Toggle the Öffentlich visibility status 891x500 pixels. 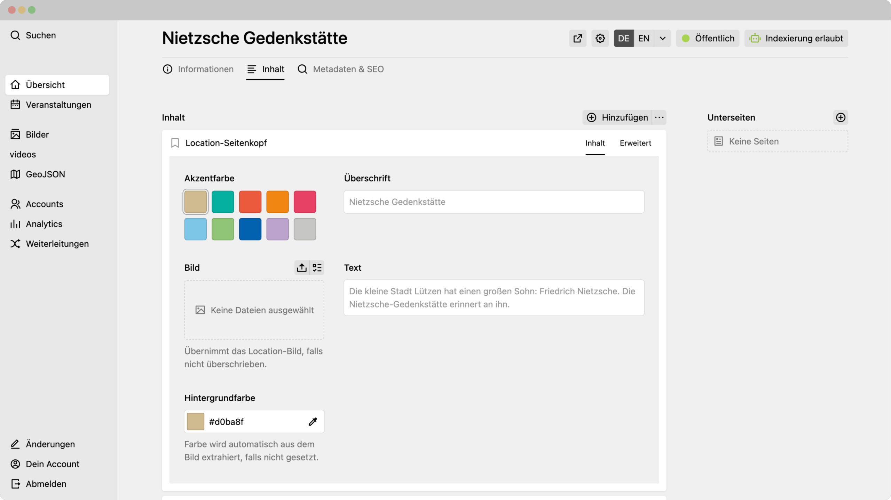[708, 38]
